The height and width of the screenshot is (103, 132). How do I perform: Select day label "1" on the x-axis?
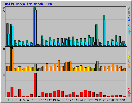[9, 100]
